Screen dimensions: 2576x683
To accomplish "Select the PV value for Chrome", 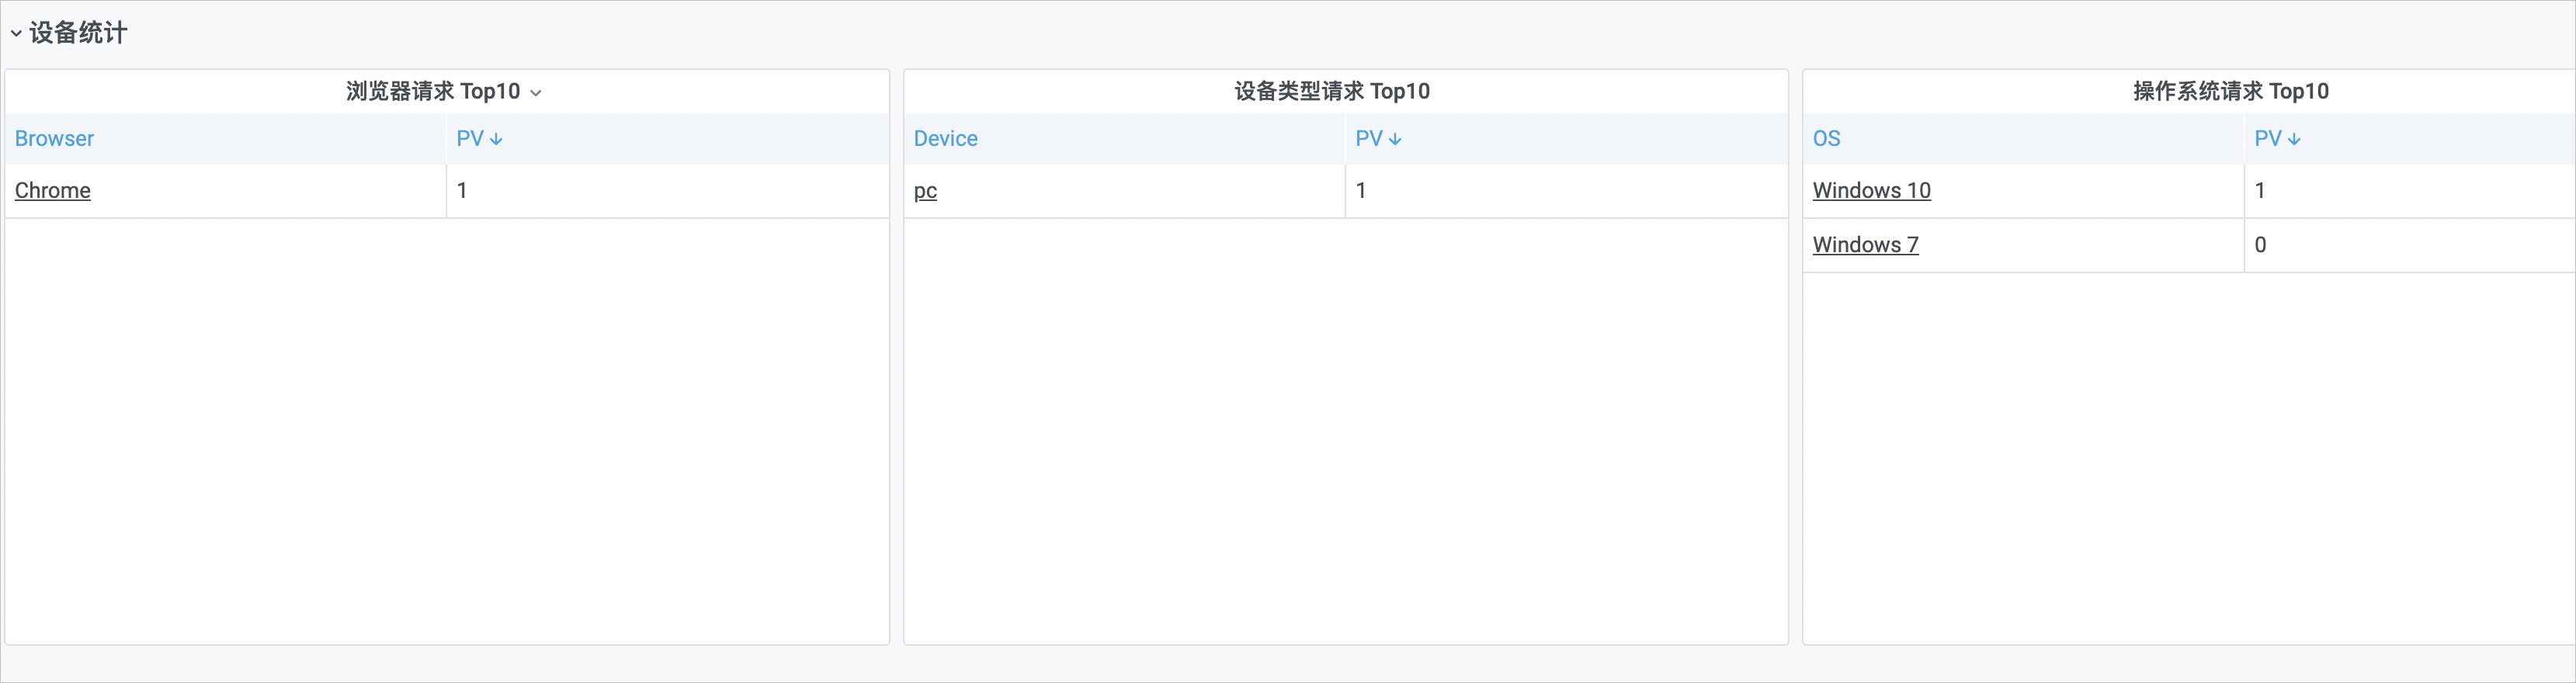I will pos(462,190).
